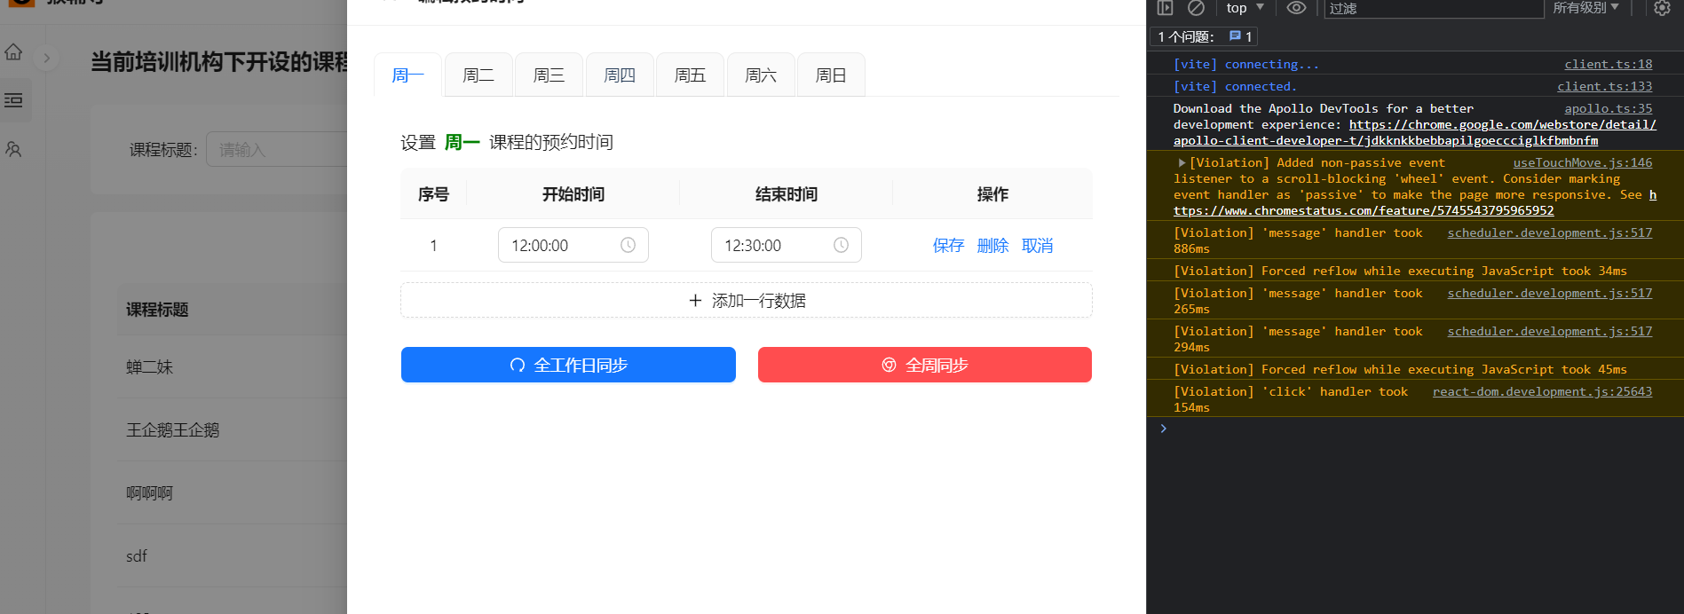Click the 保存 link in row 1
The width and height of the screenshot is (1684, 614).
[948, 246]
